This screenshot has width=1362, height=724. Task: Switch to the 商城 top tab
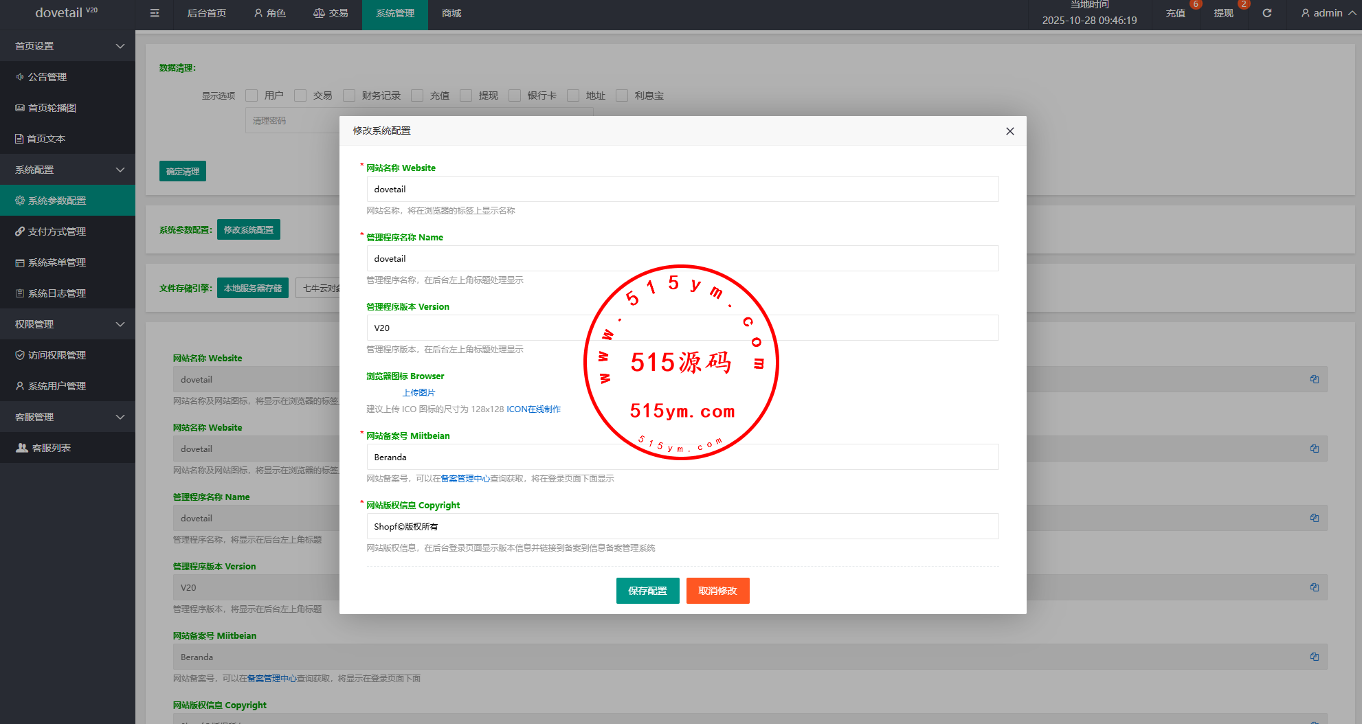[451, 13]
